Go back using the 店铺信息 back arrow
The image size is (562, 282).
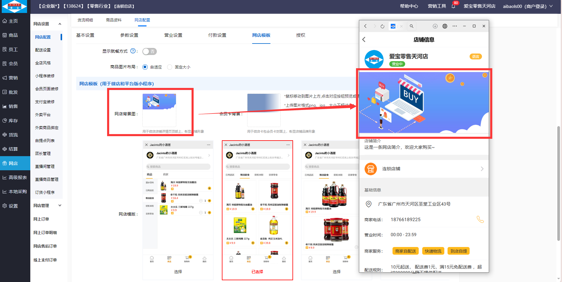pyautogui.click(x=364, y=39)
